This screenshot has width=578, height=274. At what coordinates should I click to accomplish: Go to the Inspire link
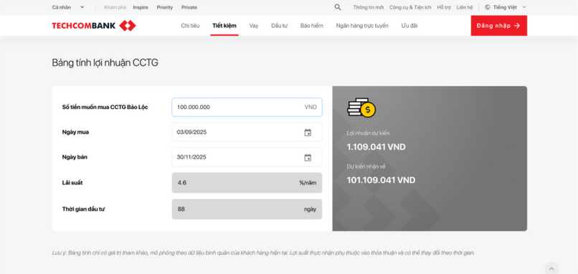pyautogui.click(x=141, y=7)
